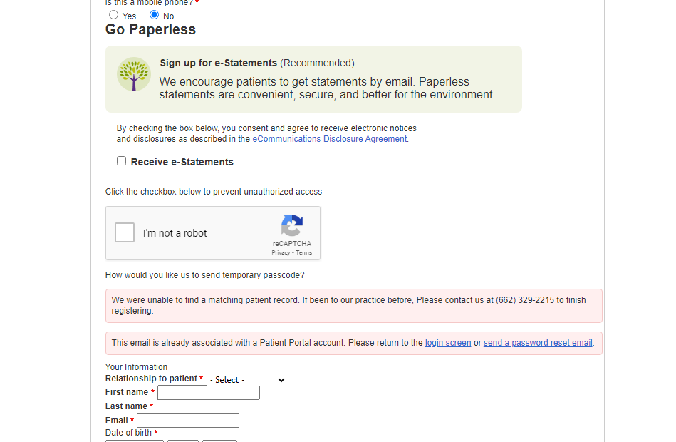The width and height of the screenshot is (676, 442).
Task: Tick the I'm not a robot checkbox
Action: [x=125, y=232]
